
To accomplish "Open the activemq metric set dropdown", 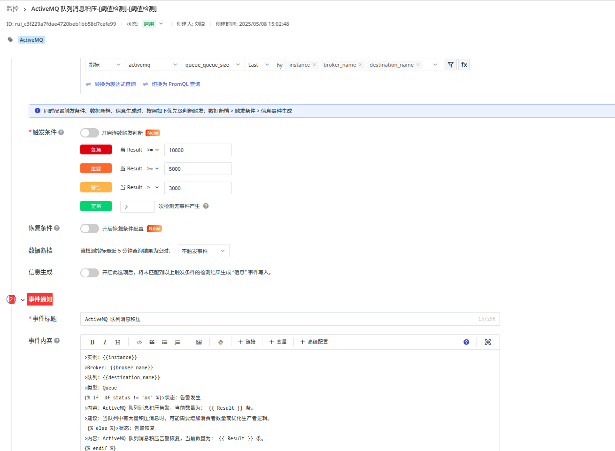I will point(153,65).
